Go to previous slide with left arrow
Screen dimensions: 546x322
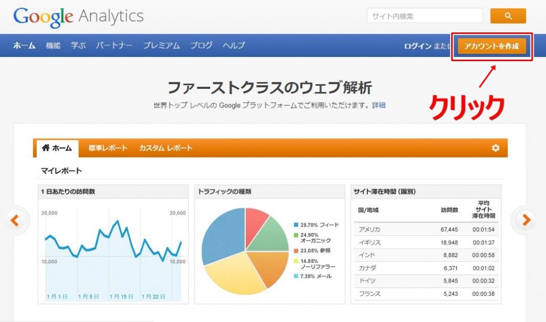pos(14,220)
